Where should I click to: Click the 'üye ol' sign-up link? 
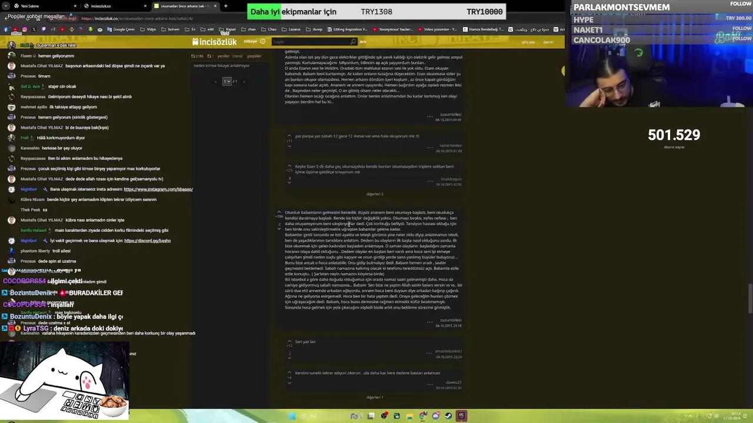(x=548, y=42)
